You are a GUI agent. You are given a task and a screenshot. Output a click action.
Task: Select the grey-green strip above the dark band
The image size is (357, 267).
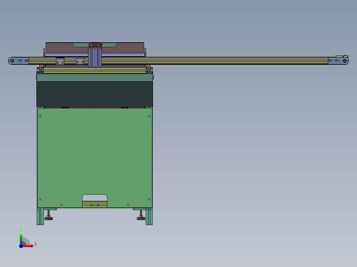(95, 77)
